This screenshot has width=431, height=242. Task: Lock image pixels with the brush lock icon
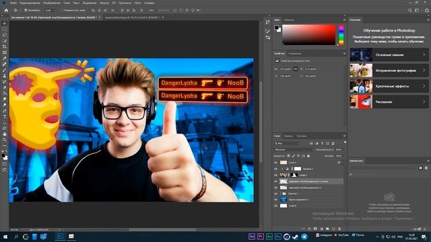coord(294,156)
